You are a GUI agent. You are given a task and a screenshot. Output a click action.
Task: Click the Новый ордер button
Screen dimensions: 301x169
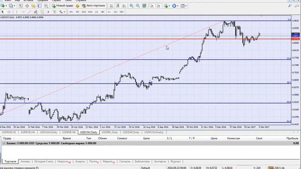point(63,6)
